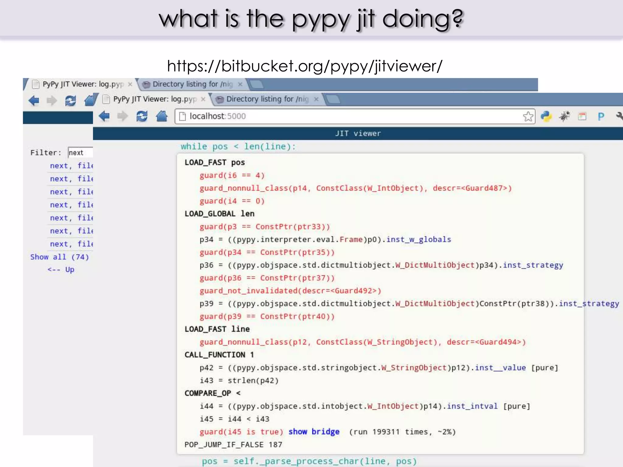
Task: Click 'POP_JUMP_IF_FALSE 187' bytecode line
Action: [233, 445]
